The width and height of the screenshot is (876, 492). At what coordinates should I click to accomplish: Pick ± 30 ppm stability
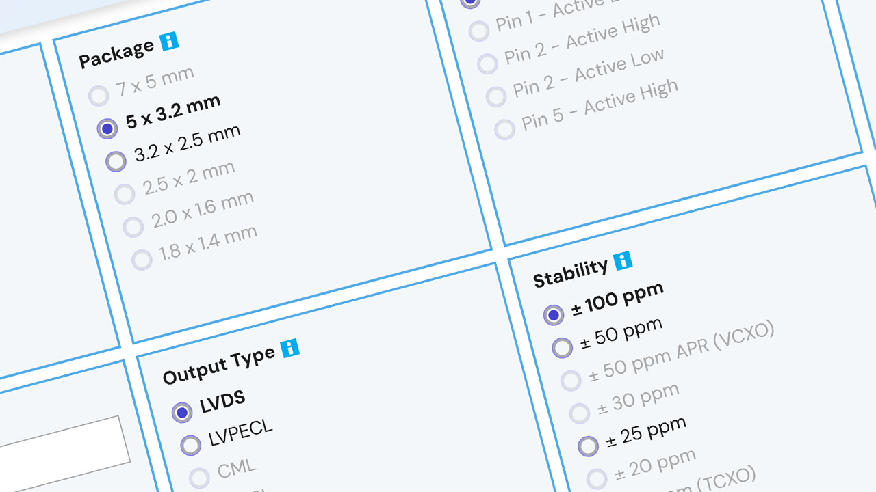(579, 413)
